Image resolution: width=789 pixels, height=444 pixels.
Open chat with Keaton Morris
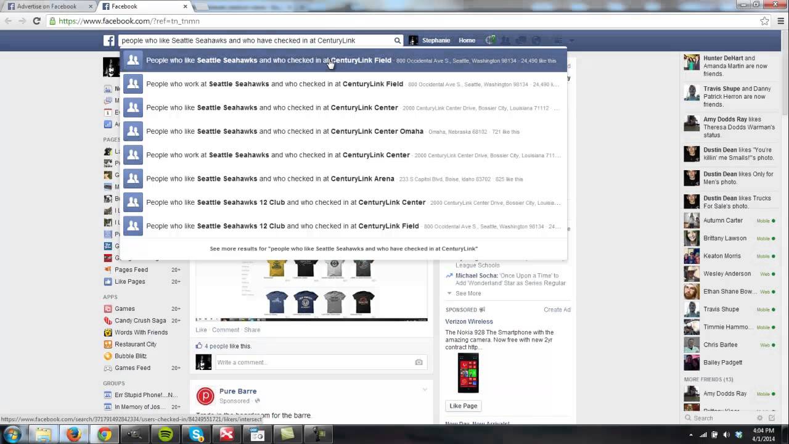(x=730, y=256)
